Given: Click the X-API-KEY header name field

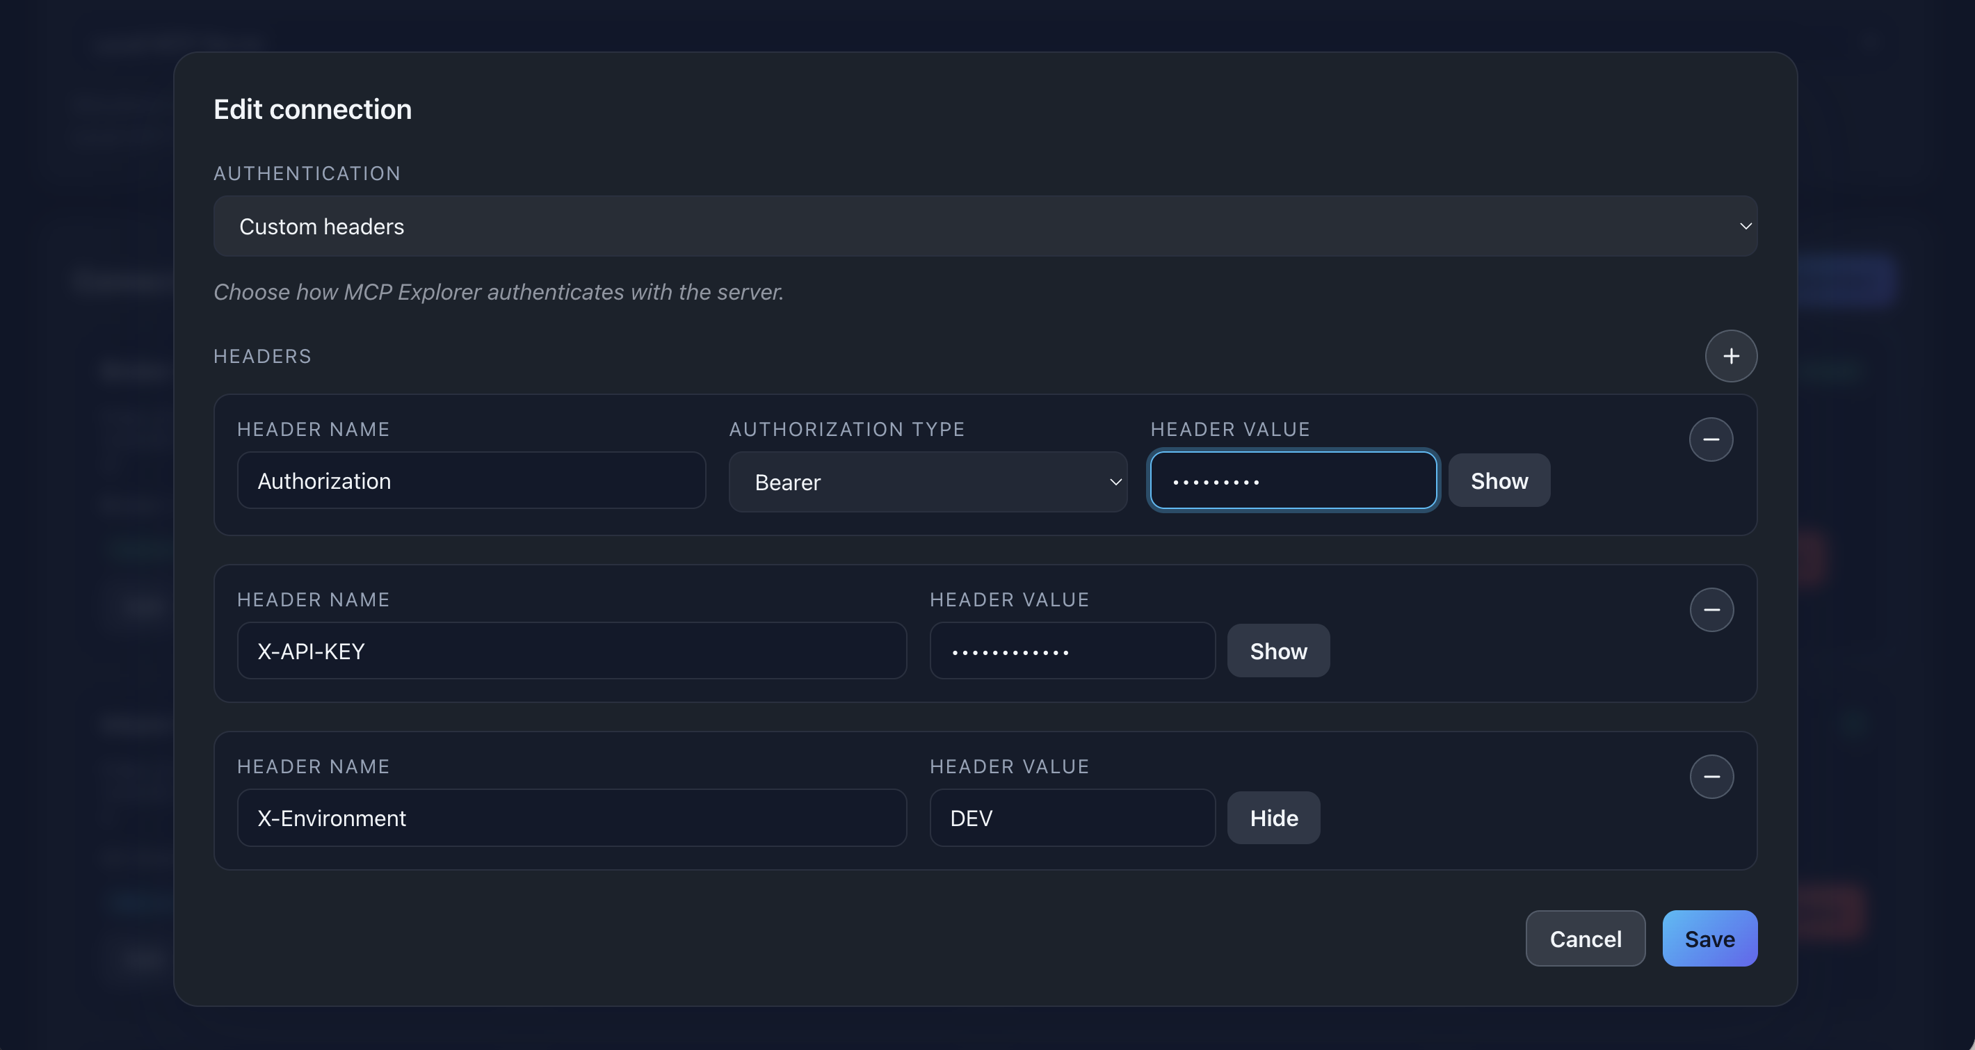Looking at the screenshot, I should [x=570, y=651].
